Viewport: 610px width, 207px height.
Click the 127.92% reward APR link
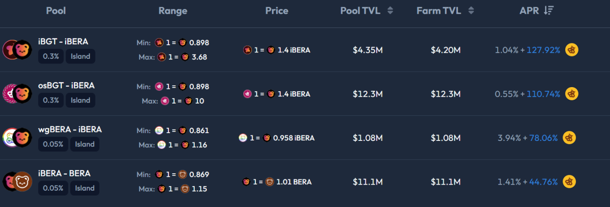(x=543, y=50)
